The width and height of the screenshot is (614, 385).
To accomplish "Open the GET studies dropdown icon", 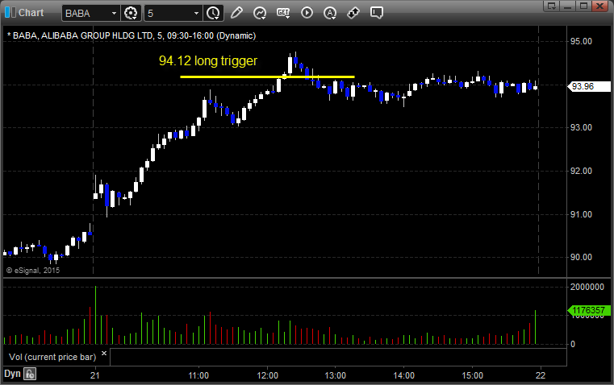I will [283, 13].
